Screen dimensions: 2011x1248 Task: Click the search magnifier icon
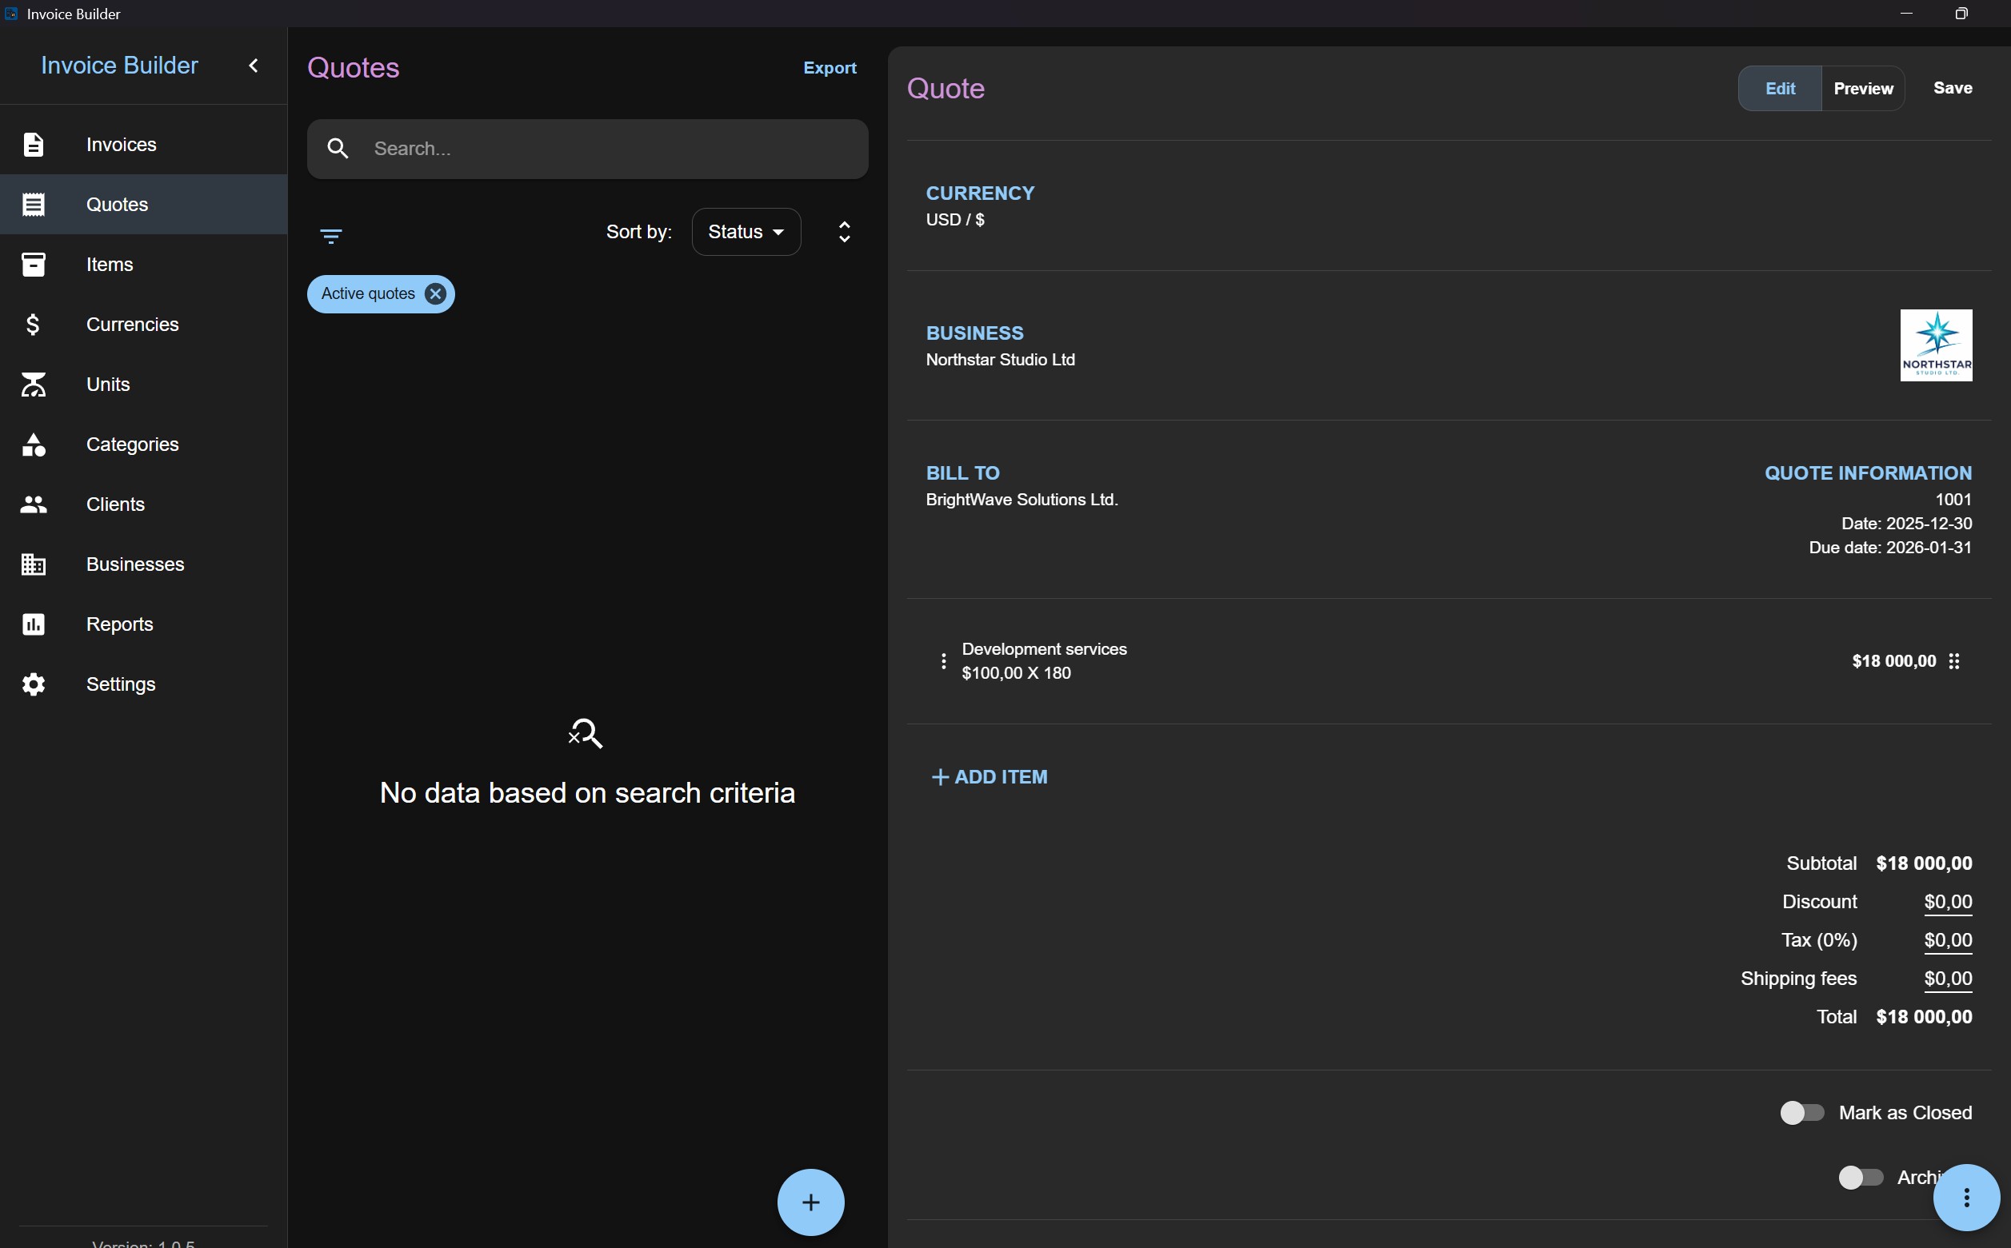coord(338,149)
